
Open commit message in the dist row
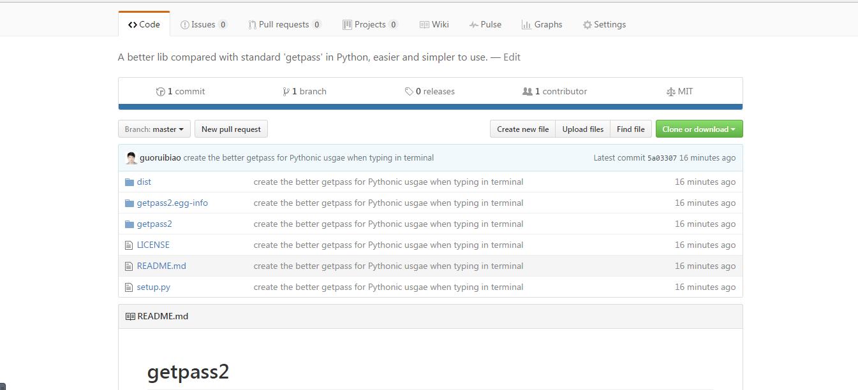(388, 182)
